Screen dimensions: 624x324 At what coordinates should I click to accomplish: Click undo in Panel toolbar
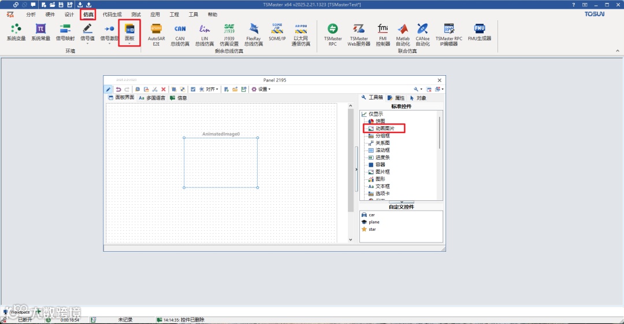(x=118, y=89)
